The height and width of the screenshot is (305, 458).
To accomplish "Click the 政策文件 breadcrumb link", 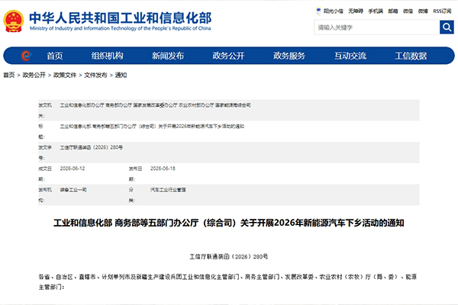I will click(65, 75).
